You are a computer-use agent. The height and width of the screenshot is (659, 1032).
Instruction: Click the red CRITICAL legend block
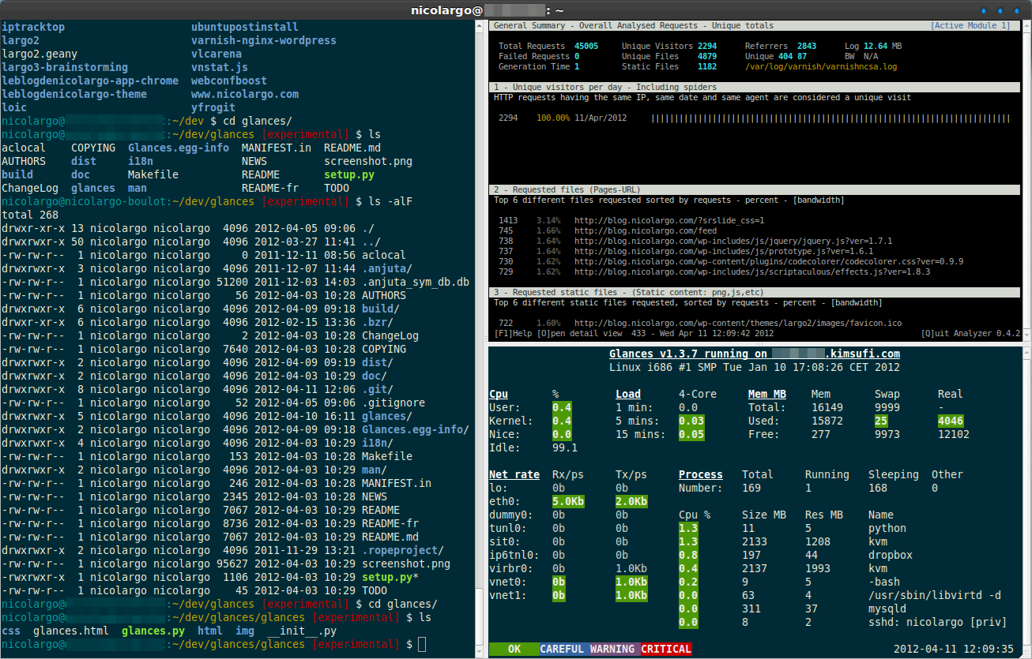[x=665, y=649]
